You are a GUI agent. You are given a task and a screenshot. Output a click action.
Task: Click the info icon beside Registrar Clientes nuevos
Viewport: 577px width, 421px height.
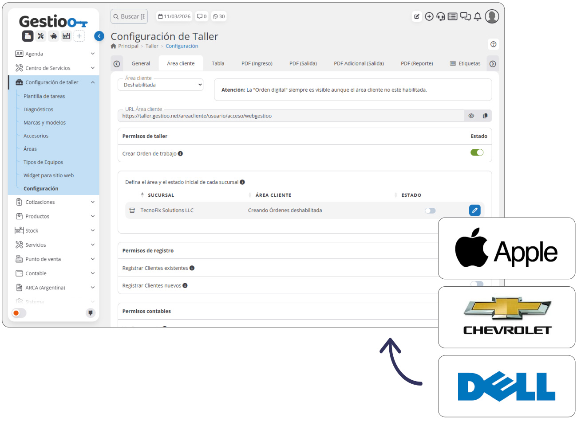point(185,286)
